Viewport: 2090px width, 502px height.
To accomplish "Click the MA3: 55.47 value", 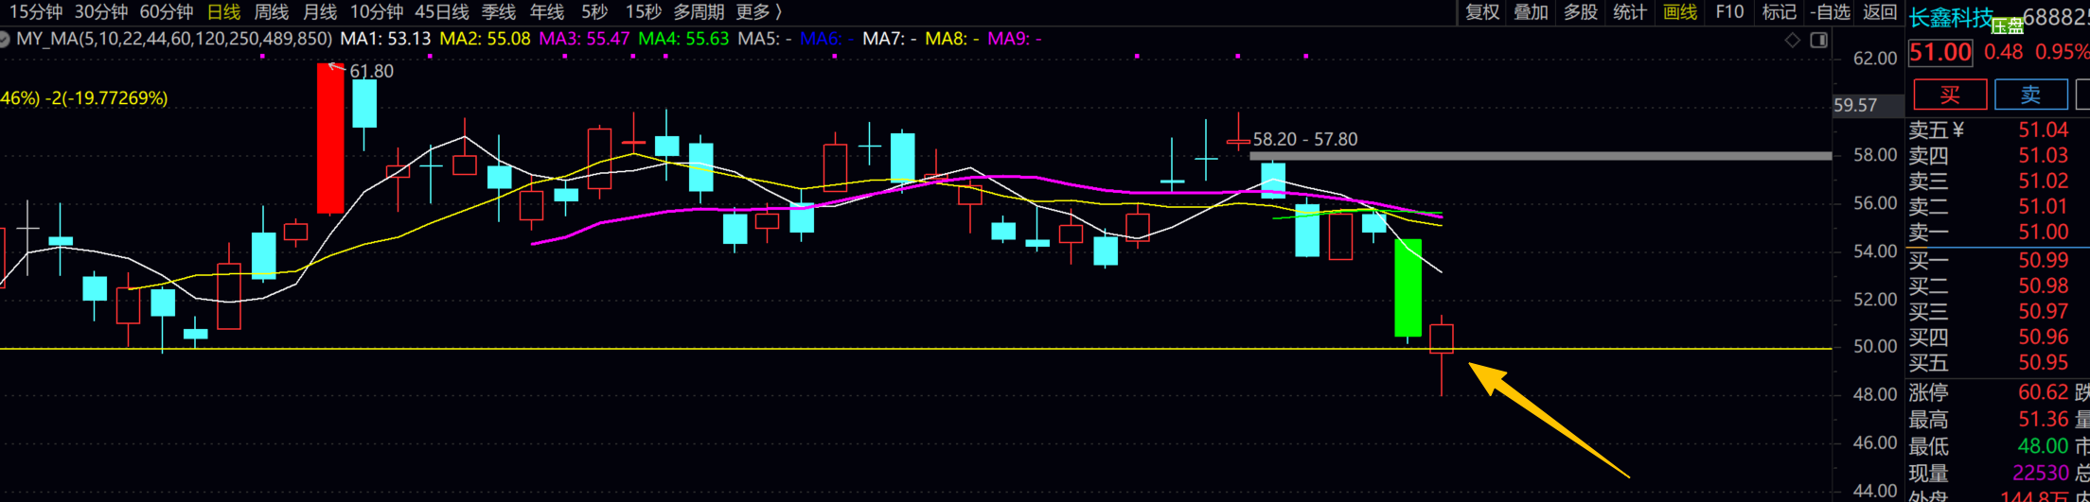I will click(584, 39).
